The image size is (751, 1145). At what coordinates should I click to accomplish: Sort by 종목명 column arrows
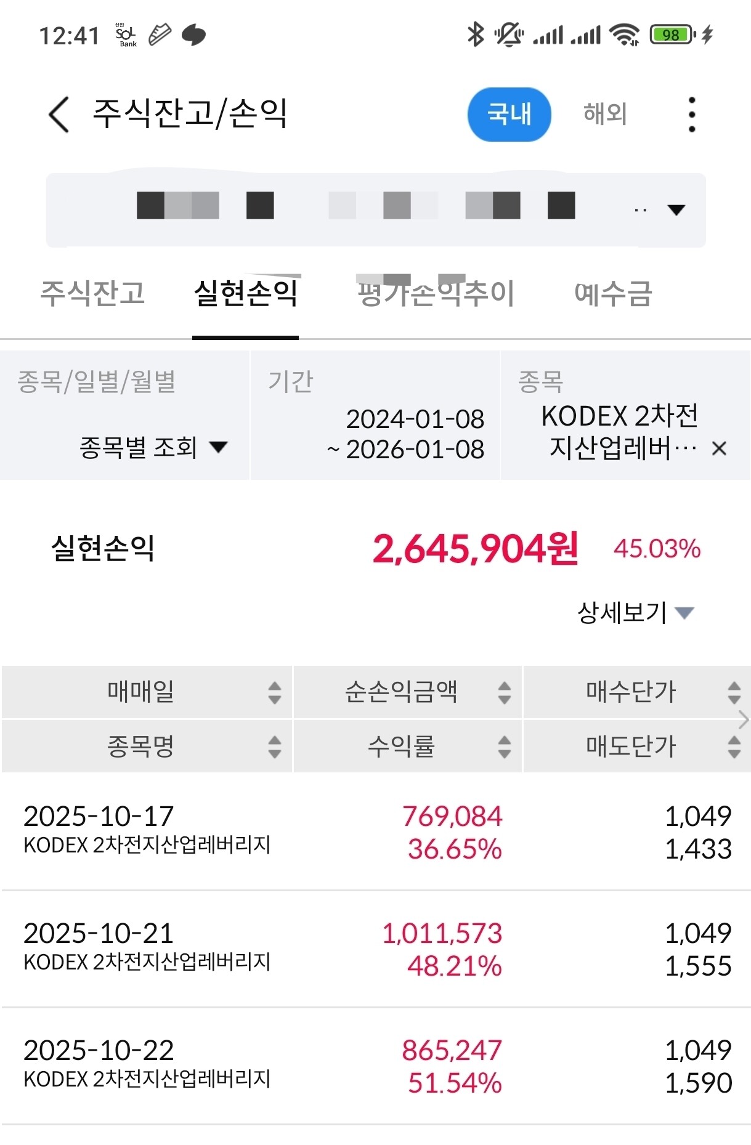(x=275, y=746)
